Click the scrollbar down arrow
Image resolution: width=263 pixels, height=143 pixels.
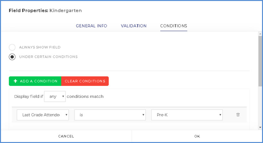tap(260, 127)
